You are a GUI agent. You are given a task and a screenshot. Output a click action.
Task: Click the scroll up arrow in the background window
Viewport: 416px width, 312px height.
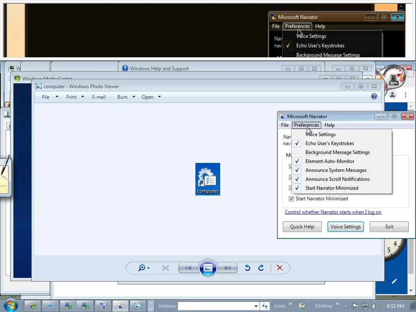pos(411,106)
